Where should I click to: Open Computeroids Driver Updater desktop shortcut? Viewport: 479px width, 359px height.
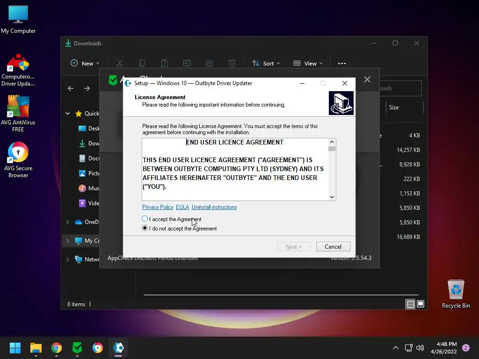(18, 70)
